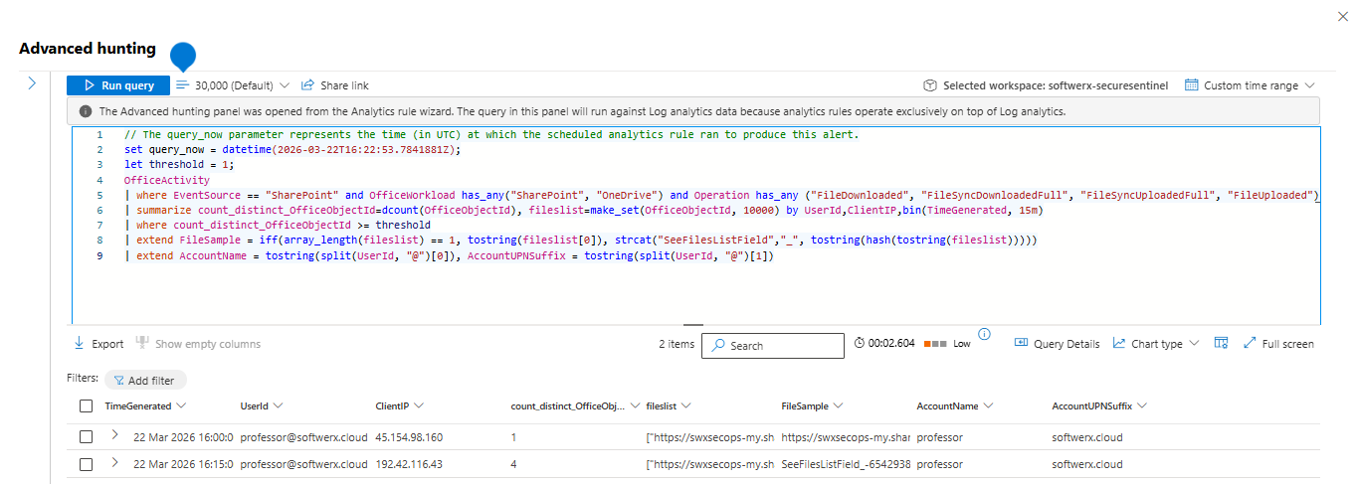
Task: Click the Full screen expand arrows icon
Action: [1250, 343]
